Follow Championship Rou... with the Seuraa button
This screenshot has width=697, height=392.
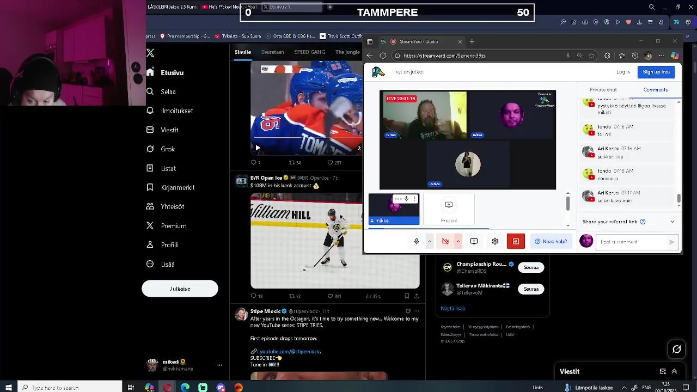pyautogui.click(x=531, y=267)
